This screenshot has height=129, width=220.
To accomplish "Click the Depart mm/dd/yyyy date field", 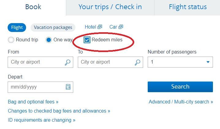I will (x=40, y=87).
